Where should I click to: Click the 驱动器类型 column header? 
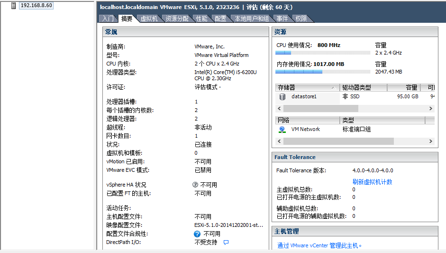click(363, 87)
